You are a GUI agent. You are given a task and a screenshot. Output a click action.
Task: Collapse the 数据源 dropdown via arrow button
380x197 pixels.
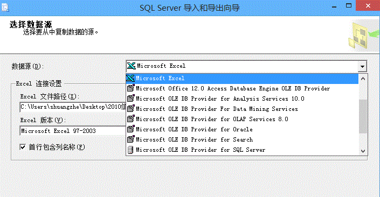[362, 66]
